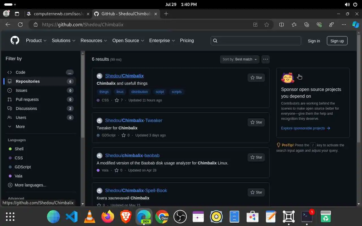Open the calendar app from the dock
This screenshot has width=362, height=226.
click(x=198, y=217)
